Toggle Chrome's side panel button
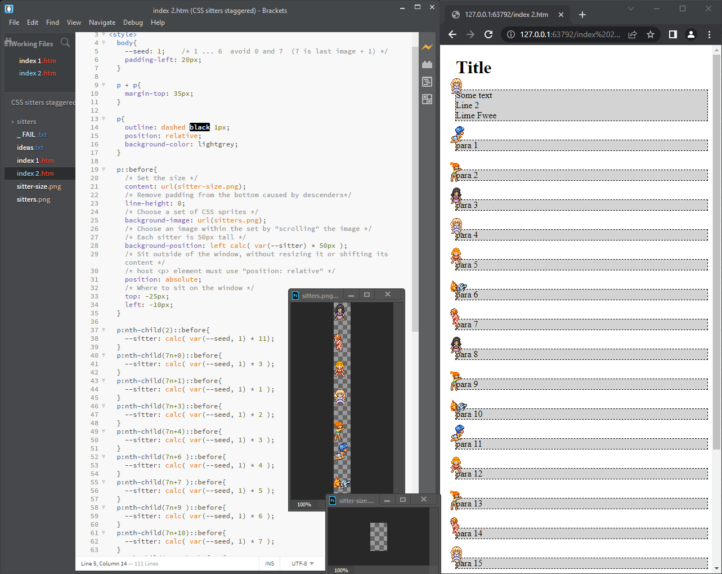 coord(672,34)
